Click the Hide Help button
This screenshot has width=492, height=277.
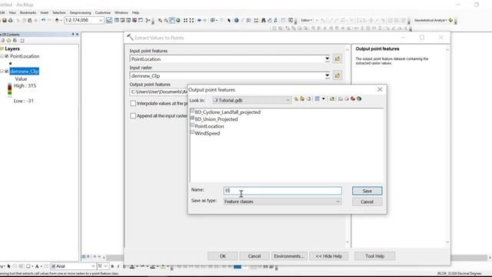coord(329,256)
